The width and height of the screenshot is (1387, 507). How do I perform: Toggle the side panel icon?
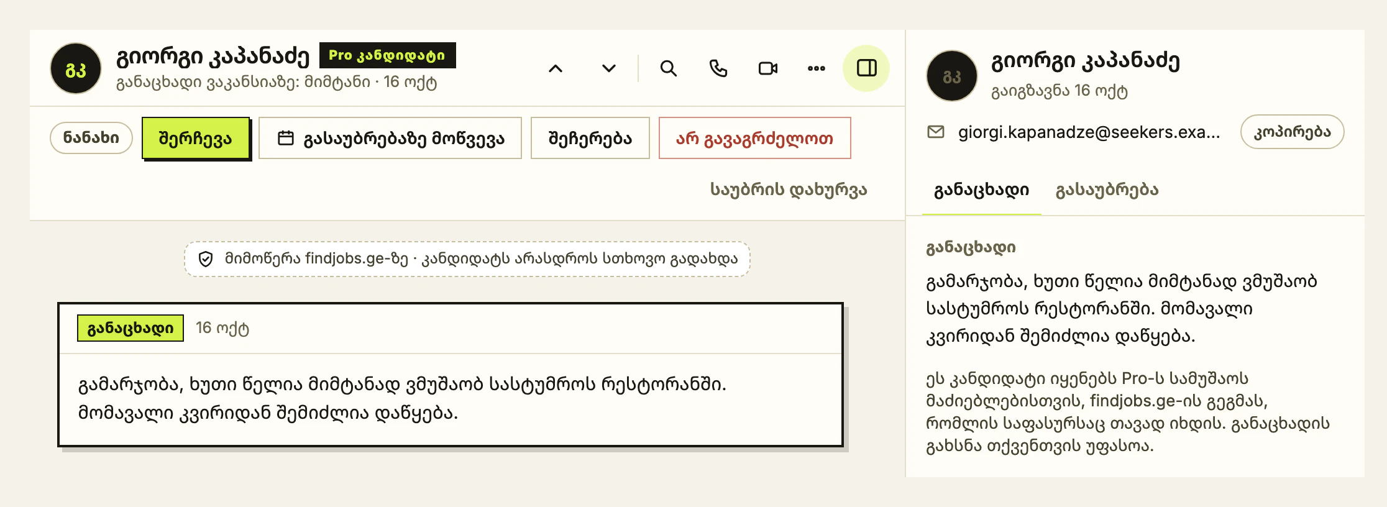tap(866, 68)
